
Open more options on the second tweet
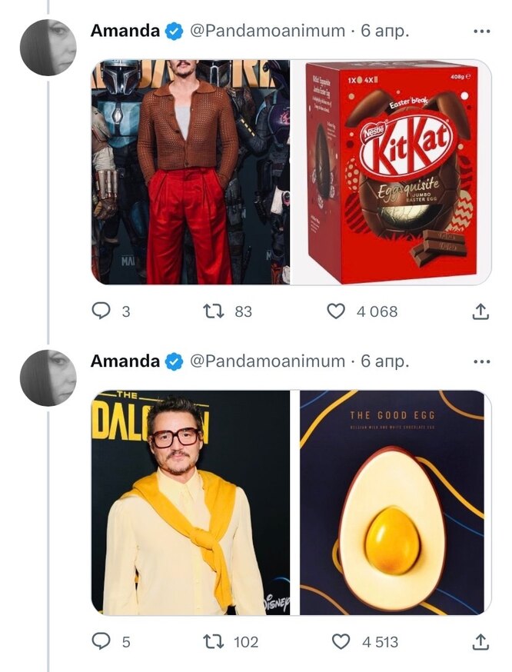click(481, 361)
